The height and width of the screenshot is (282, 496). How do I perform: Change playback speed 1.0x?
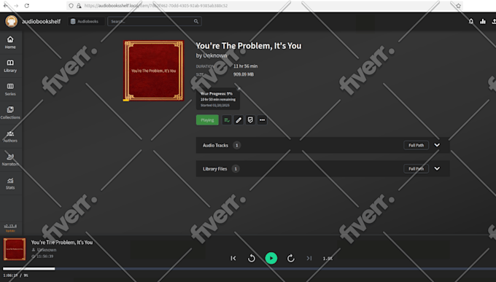328,259
